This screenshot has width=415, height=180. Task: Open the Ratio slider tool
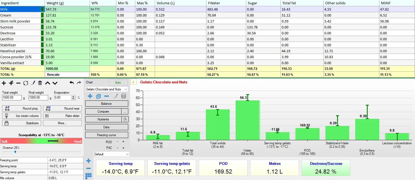click(62, 116)
